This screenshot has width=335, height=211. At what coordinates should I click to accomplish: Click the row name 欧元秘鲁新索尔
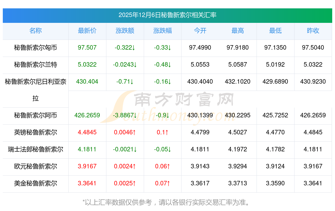(36, 166)
